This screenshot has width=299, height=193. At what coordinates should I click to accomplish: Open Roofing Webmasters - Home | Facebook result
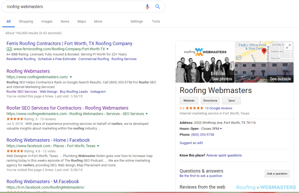coord(48,140)
